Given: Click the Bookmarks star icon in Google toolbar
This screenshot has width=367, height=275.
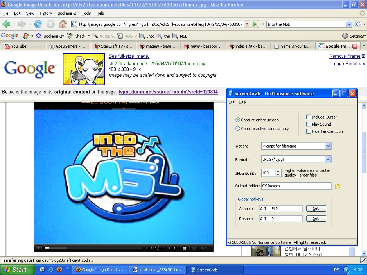Looking at the screenshot, I should 39,36.
